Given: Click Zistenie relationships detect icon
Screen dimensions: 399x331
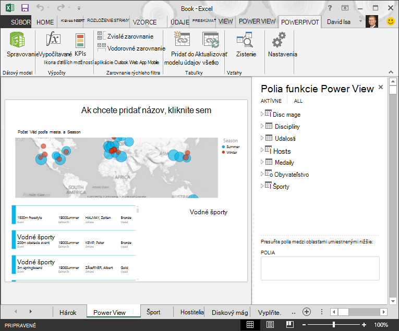Looking at the screenshot, I should click(x=245, y=40).
